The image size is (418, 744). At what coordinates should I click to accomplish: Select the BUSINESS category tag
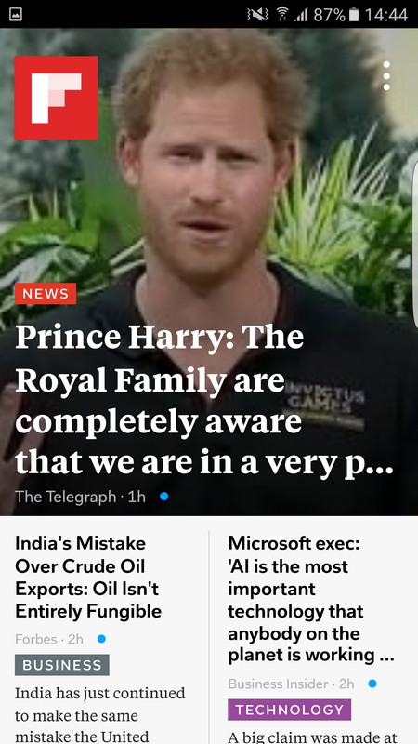62,665
